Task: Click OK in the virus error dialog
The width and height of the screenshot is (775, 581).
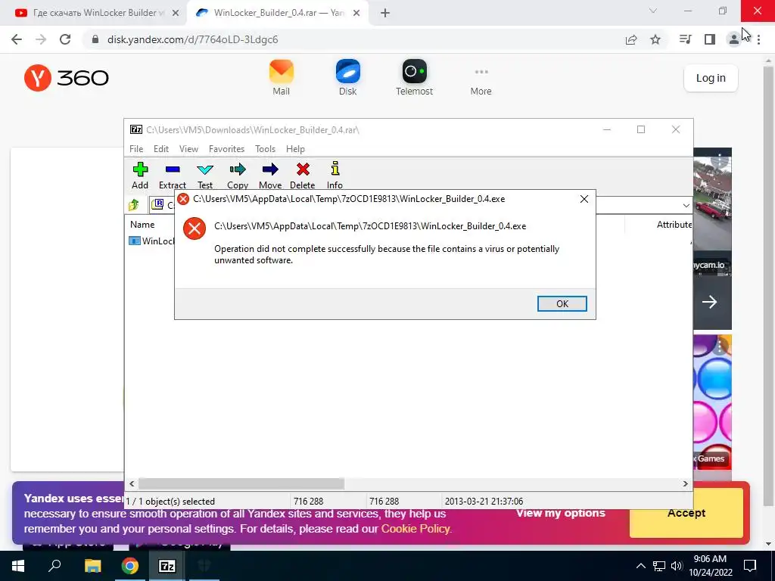Action: pyautogui.click(x=562, y=304)
